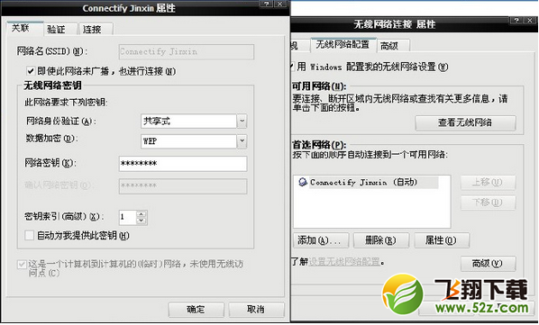Click the 确定 button
This screenshot has height=325, width=539.
pos(196,310)
